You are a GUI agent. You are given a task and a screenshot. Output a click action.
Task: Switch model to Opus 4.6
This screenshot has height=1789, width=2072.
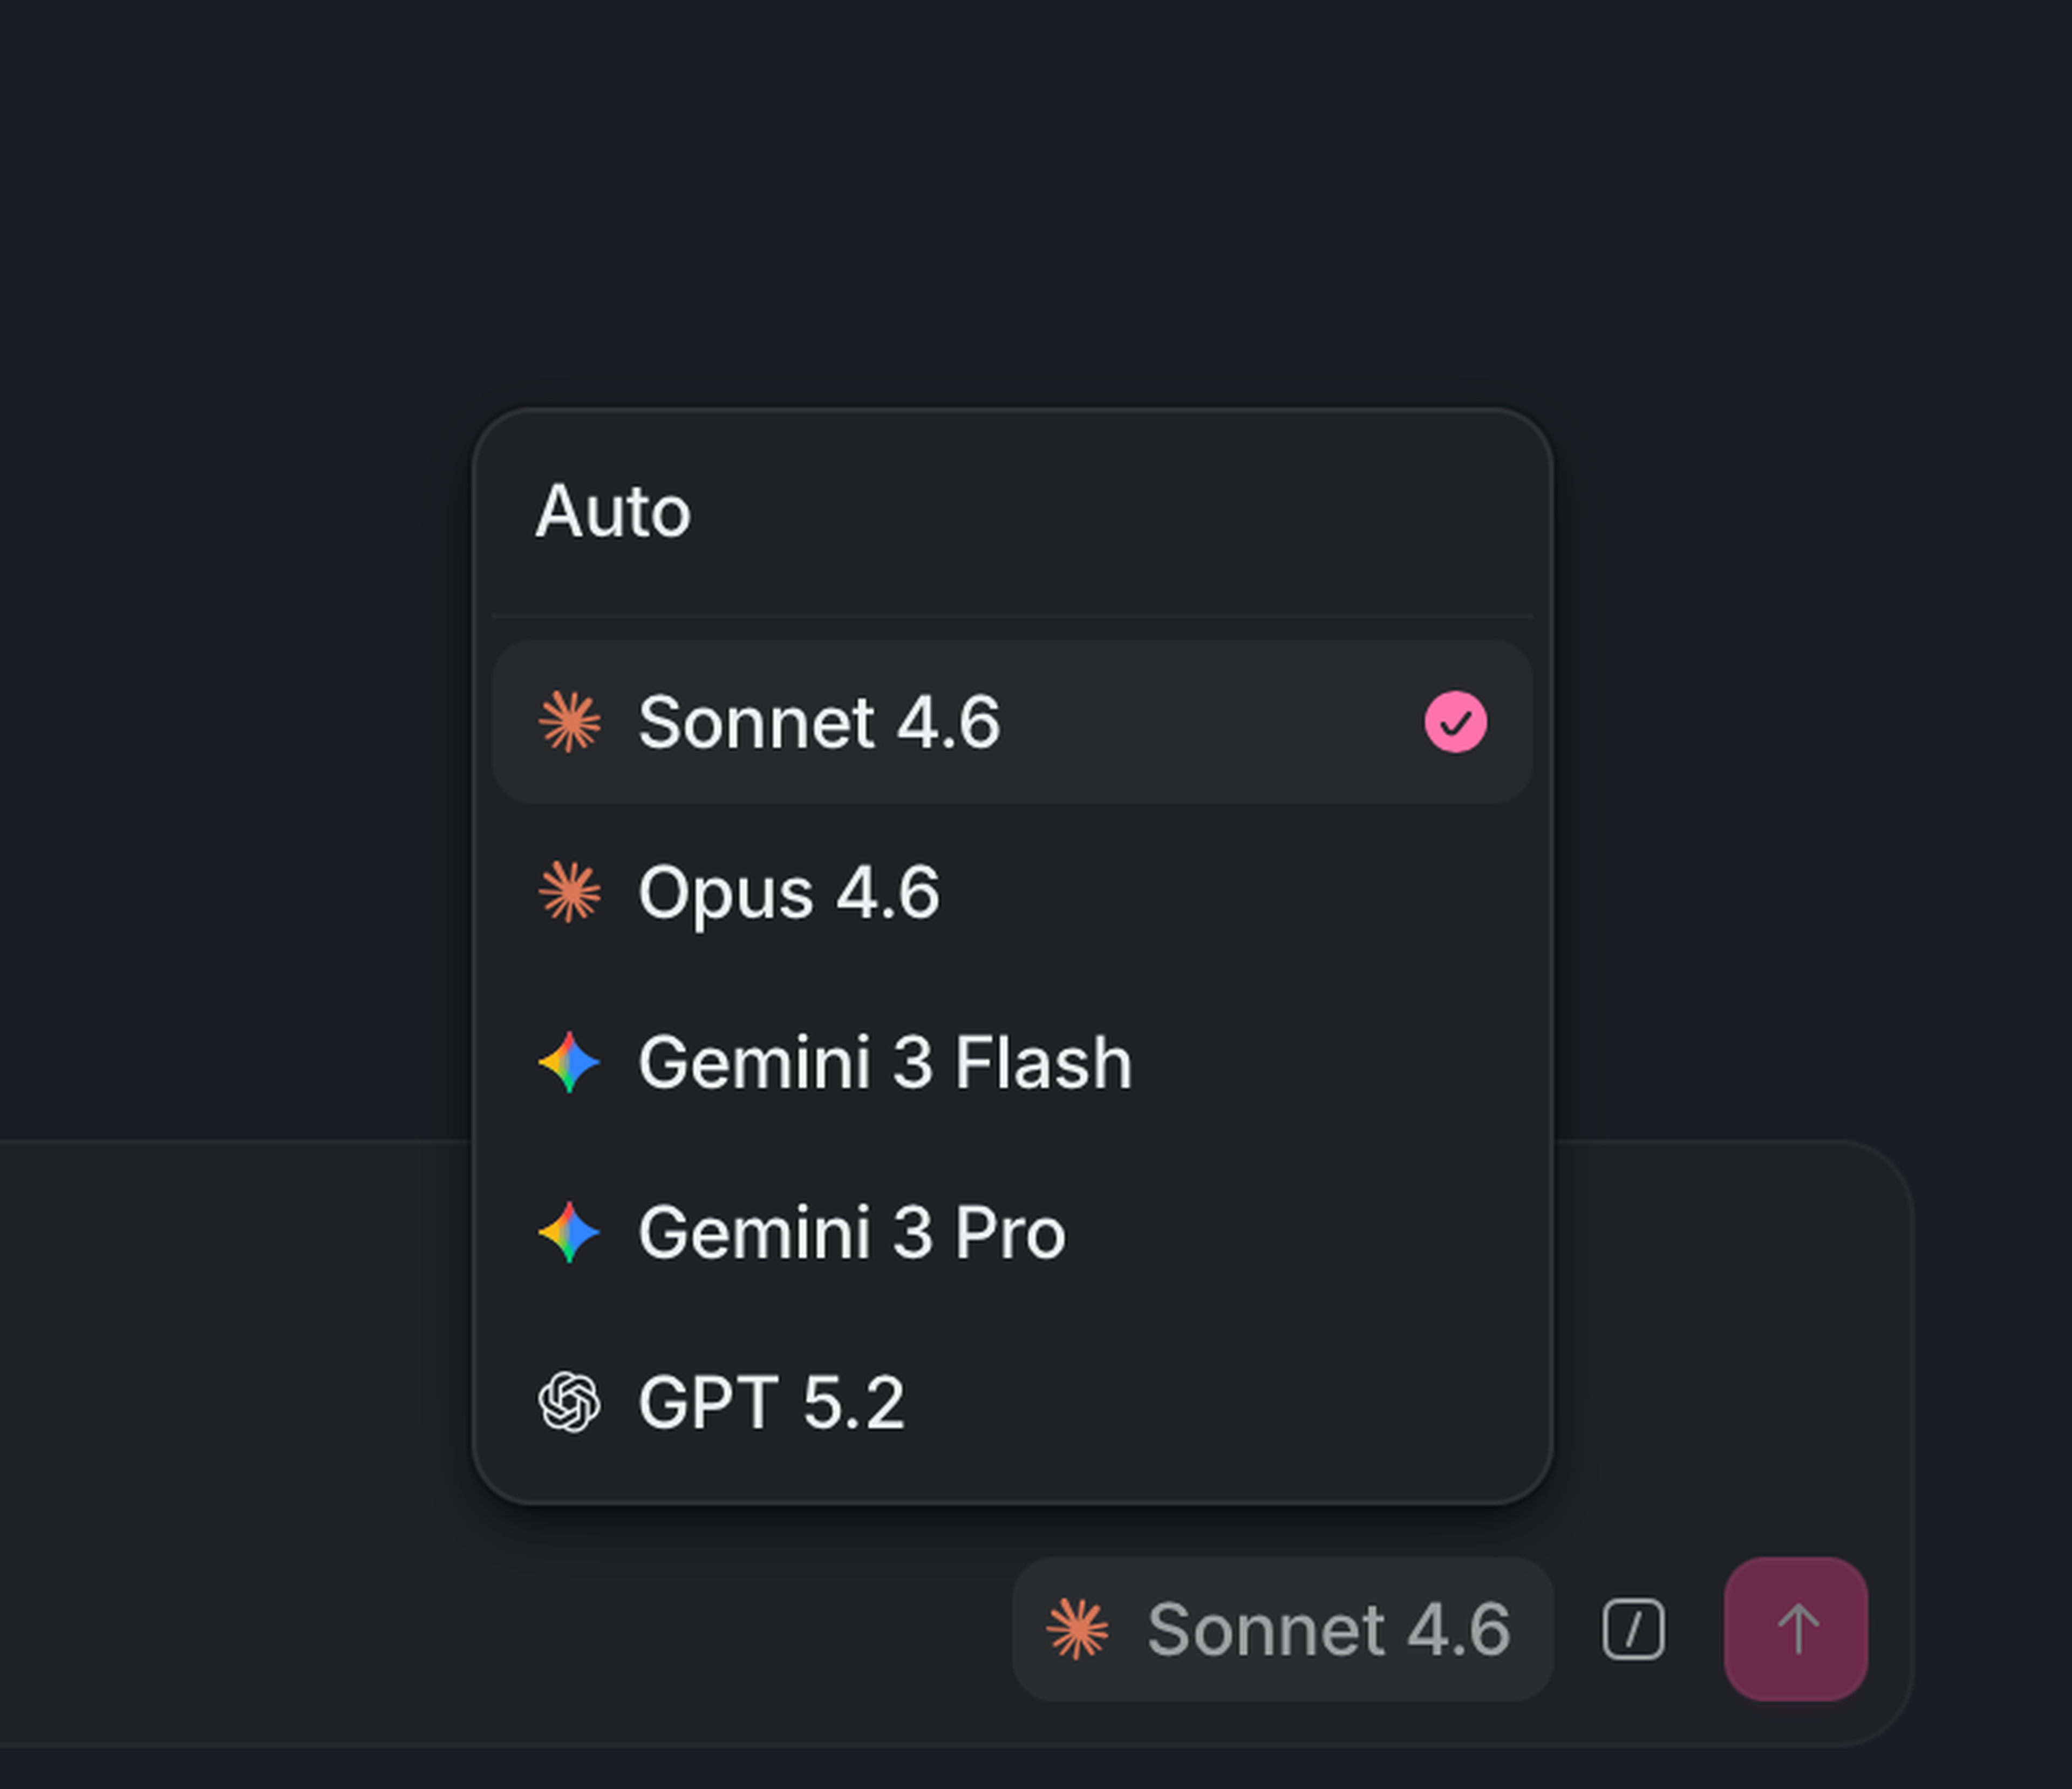click(789, 892)
